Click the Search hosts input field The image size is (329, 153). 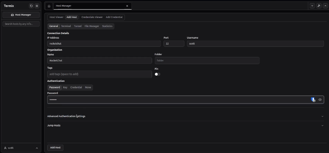click(x=21, y=24)
